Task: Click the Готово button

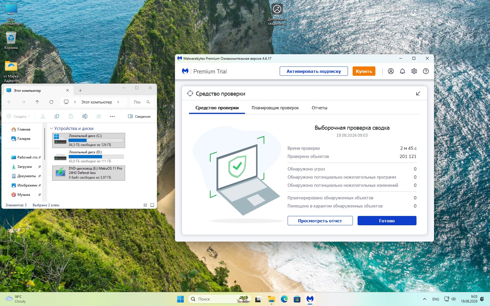Action: tap(387, 221)
